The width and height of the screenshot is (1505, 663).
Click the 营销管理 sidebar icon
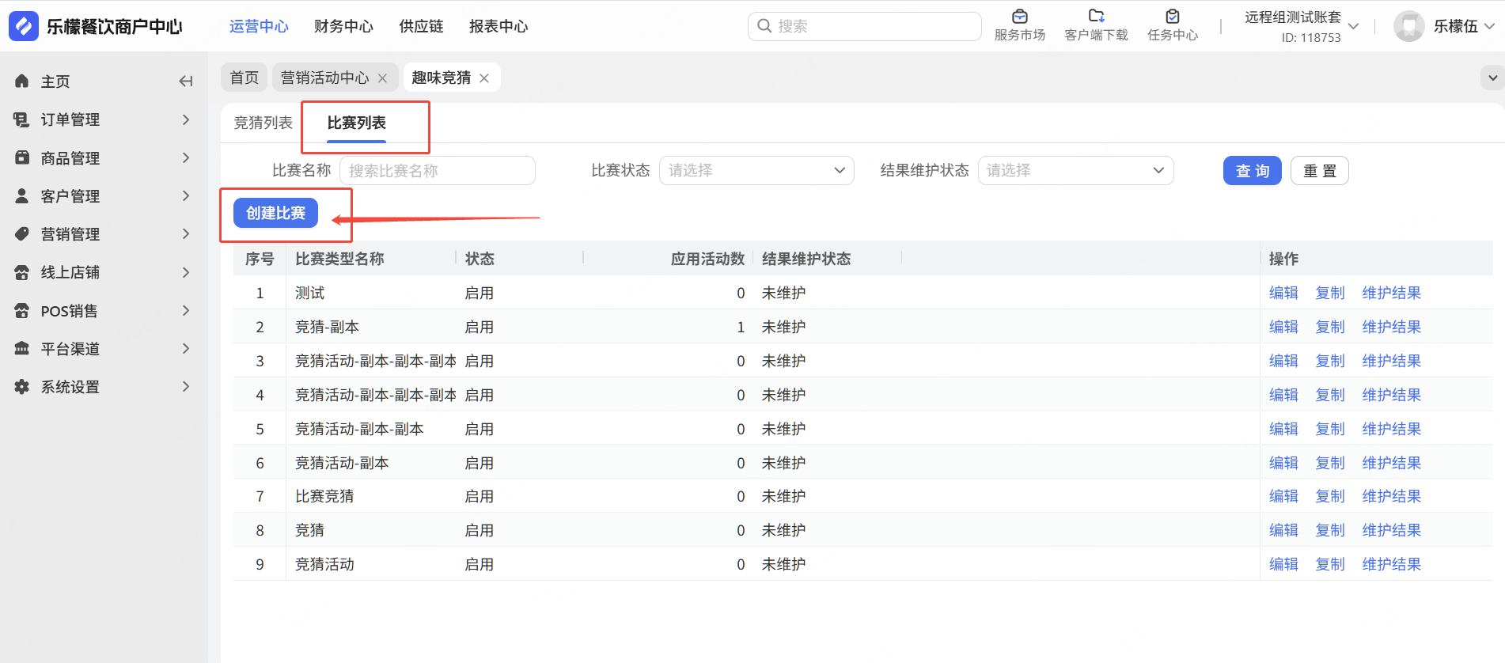[22, 234]
